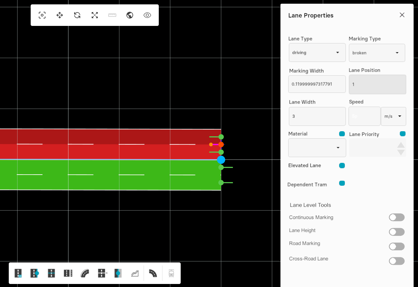Click the globe icon in top toolbar
The width and height of the screenshot is (418, 287).
(130, 15)
